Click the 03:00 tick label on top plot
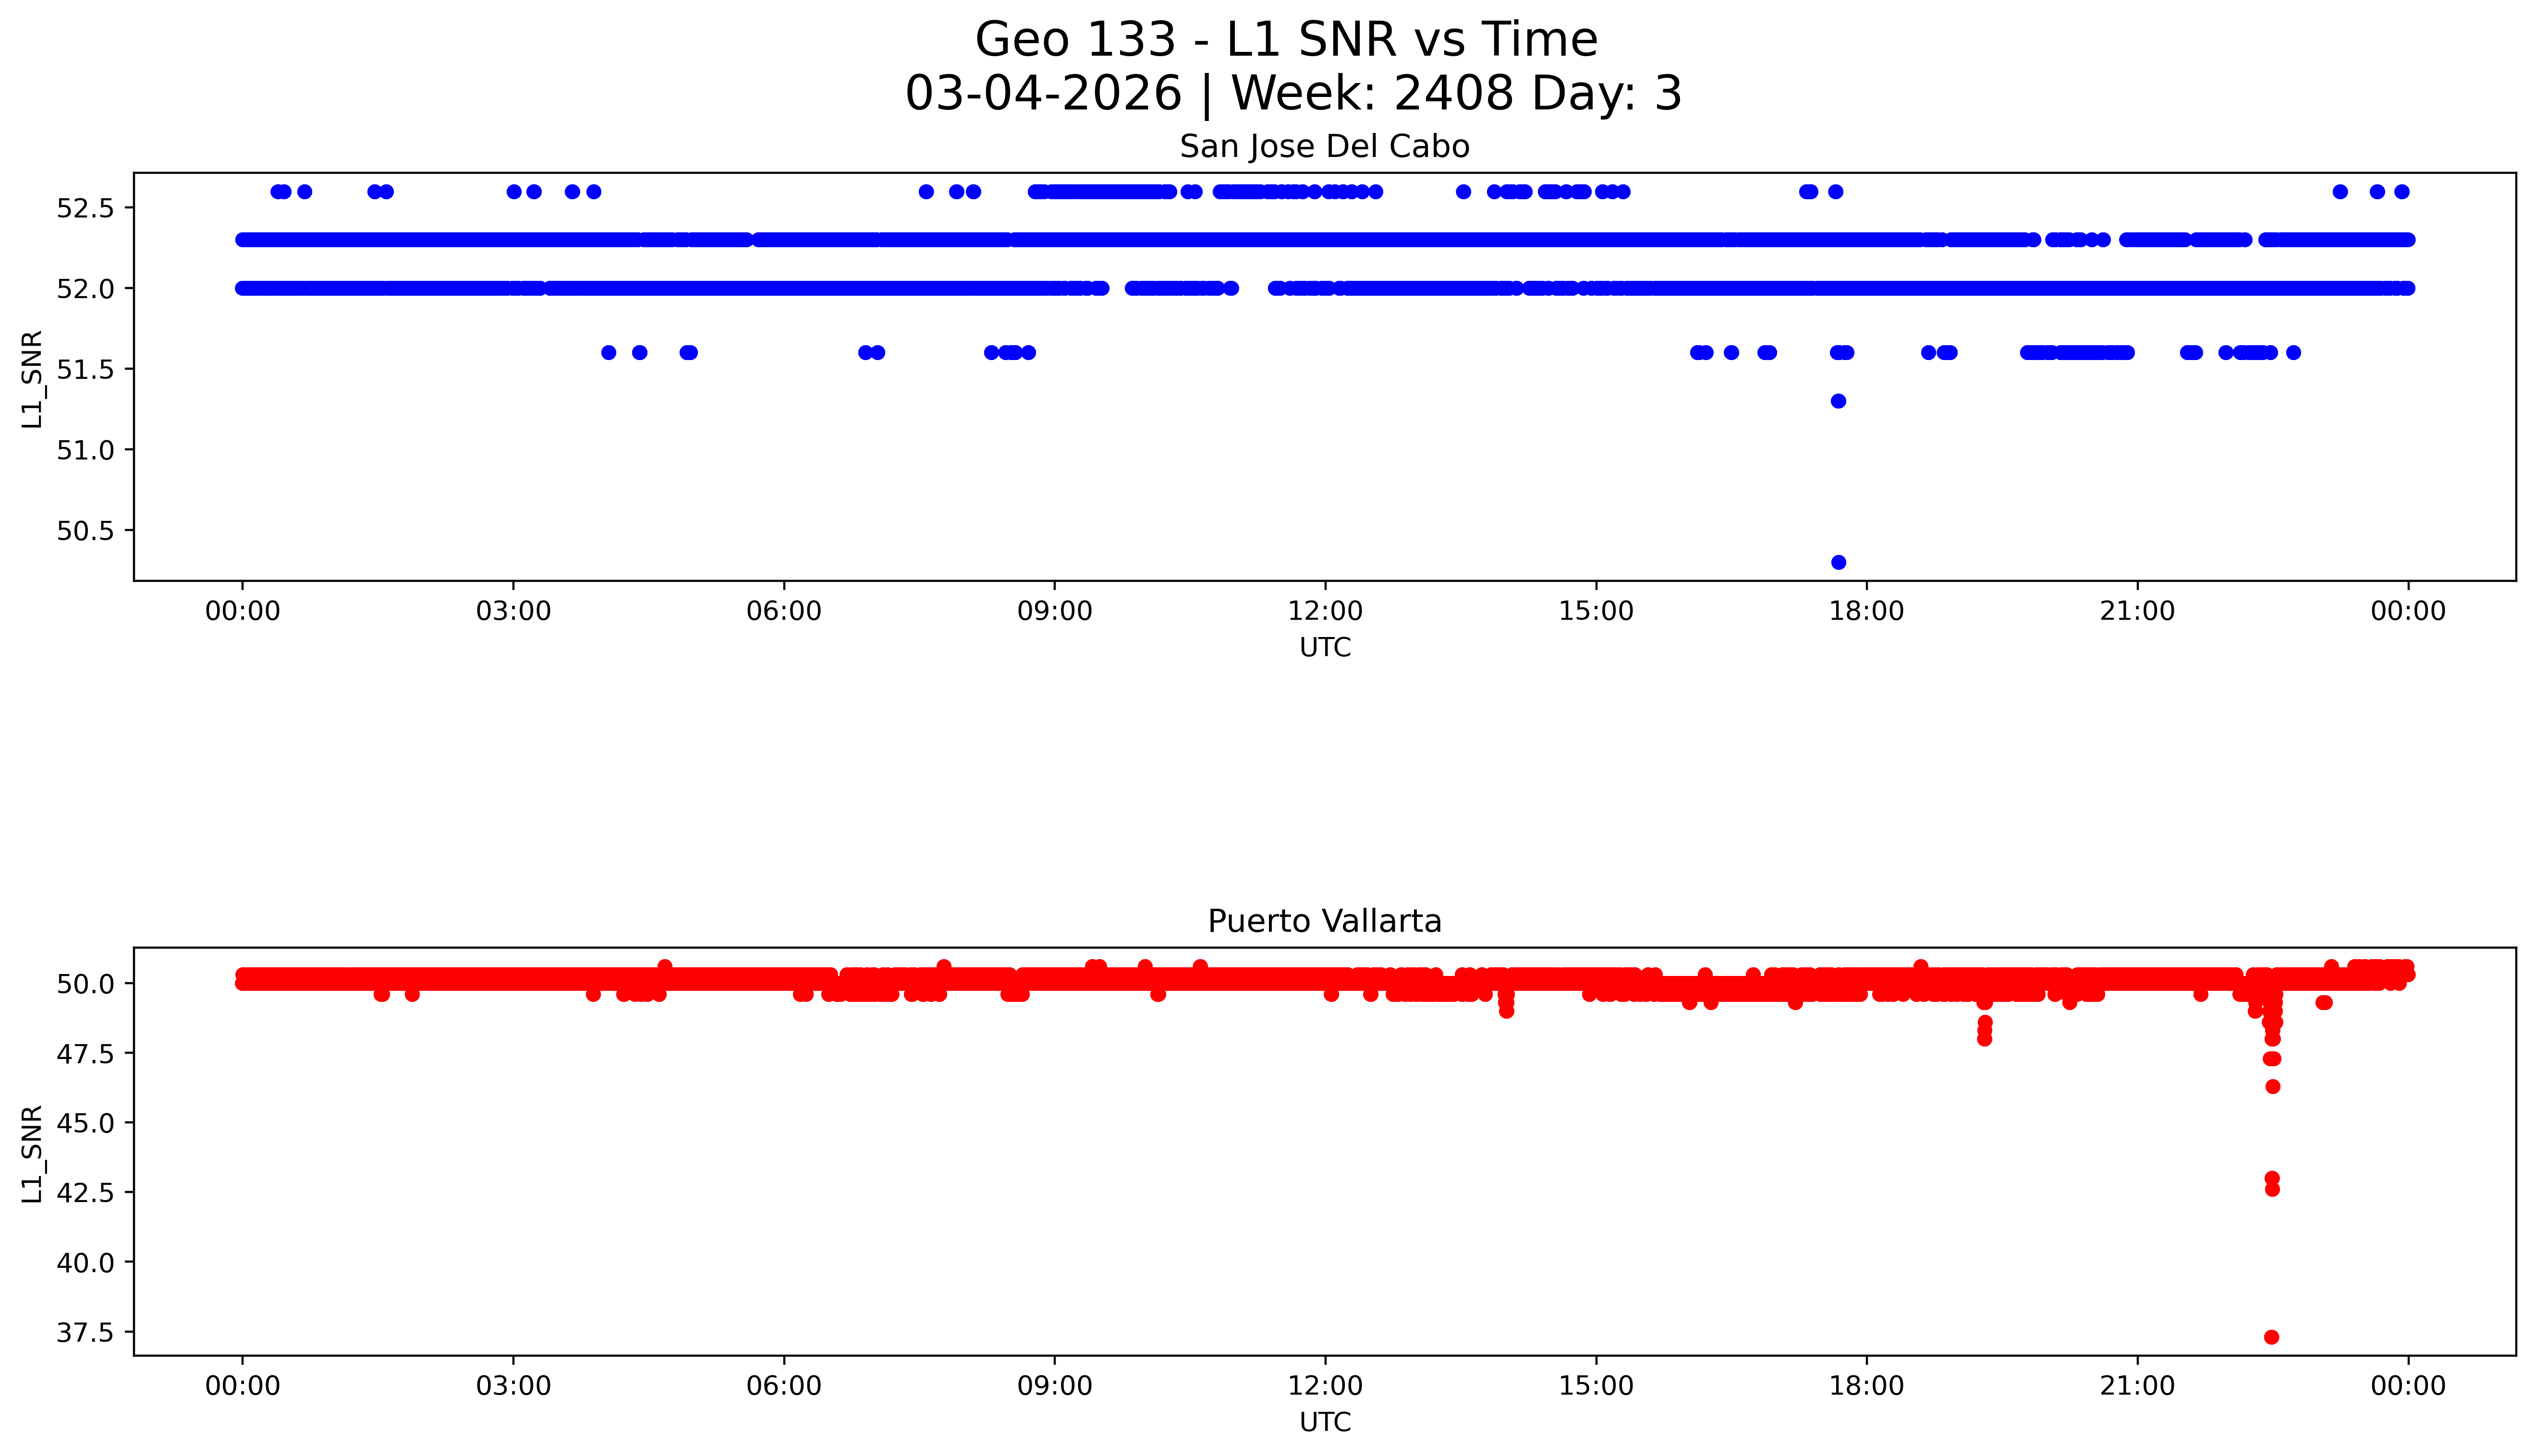 pos(513,611)
